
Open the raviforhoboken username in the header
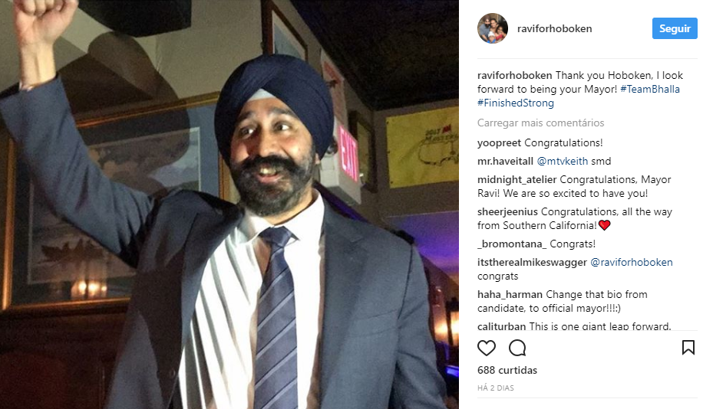click(555, 28)
